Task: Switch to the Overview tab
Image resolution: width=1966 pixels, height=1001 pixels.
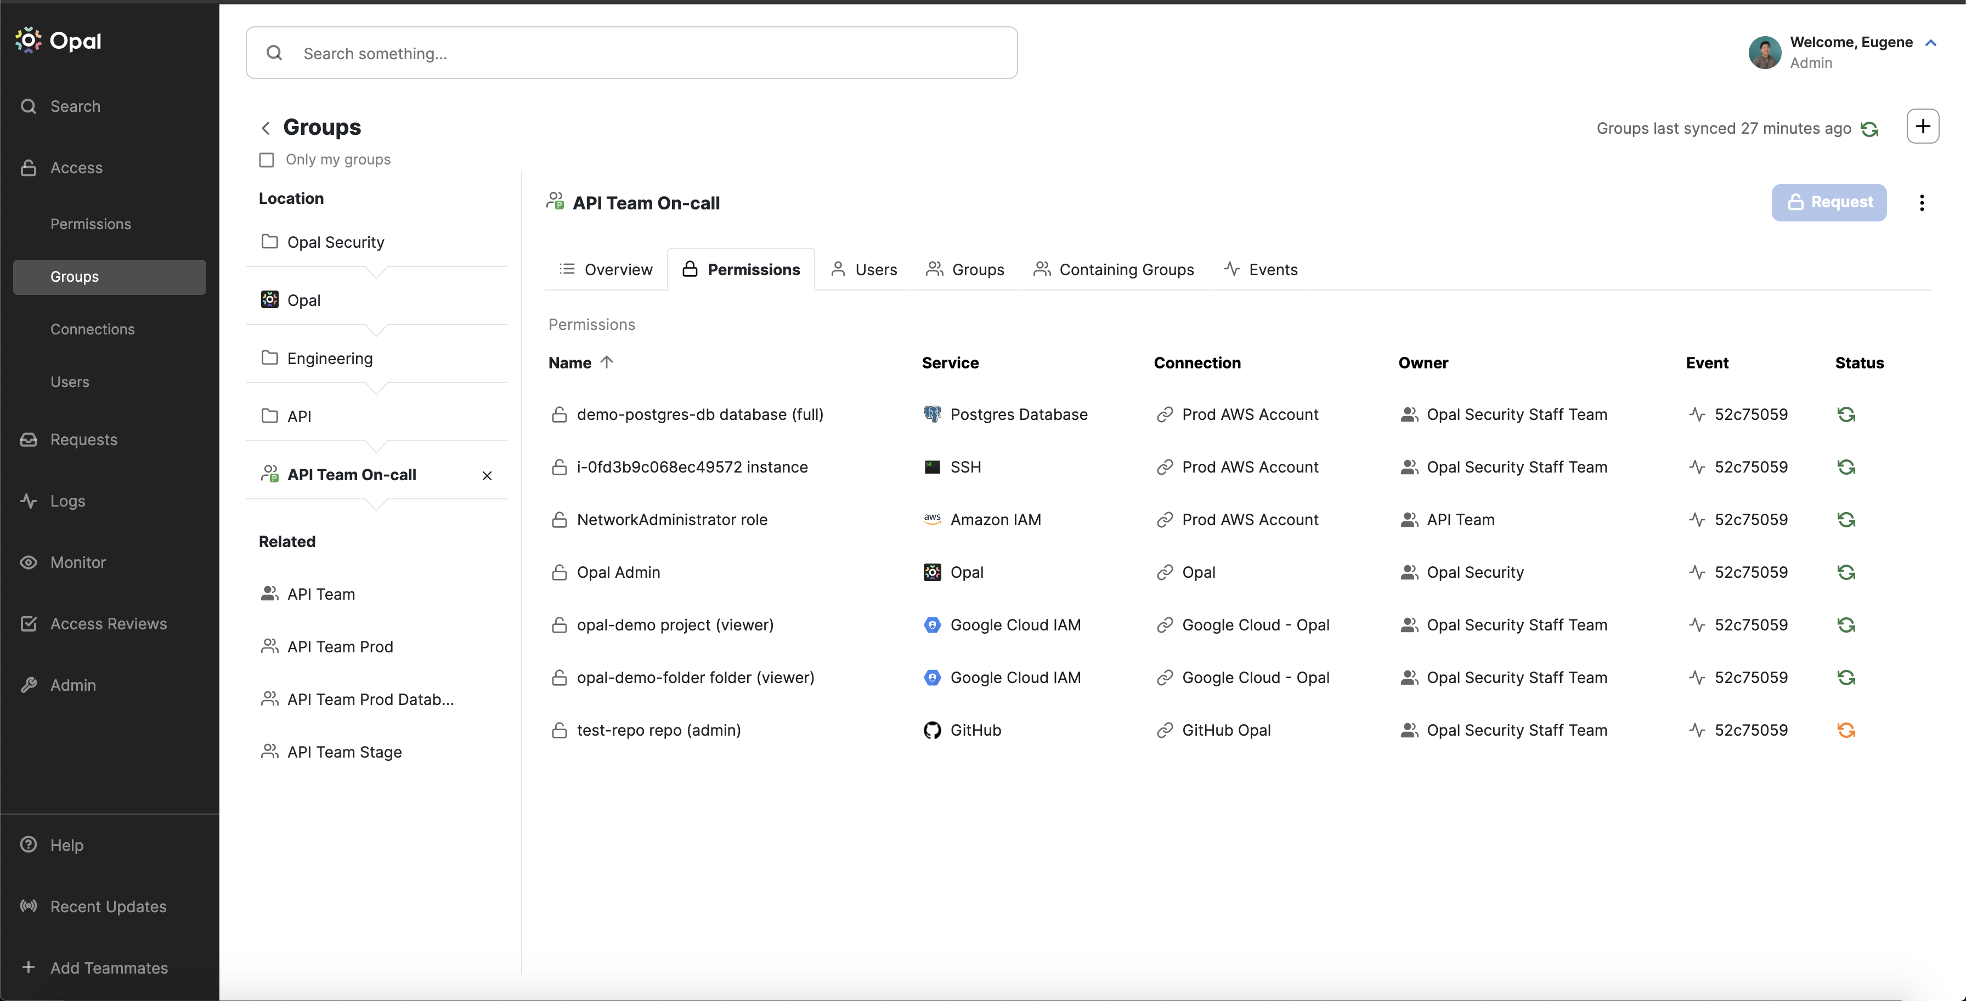Action: click(x=606, y=269)
